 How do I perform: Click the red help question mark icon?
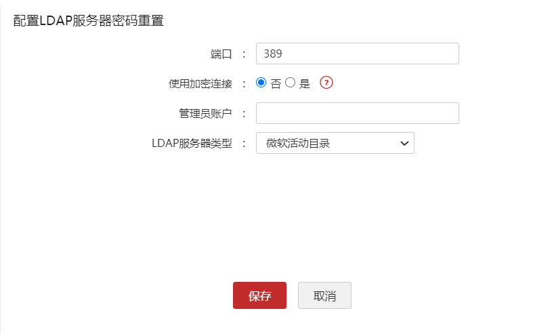(x=326, y=83)
